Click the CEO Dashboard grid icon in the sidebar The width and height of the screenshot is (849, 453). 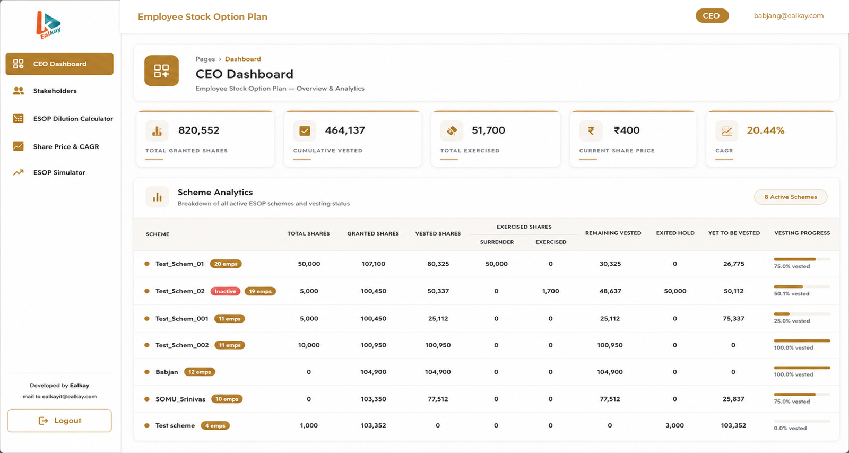coord(19,64)
